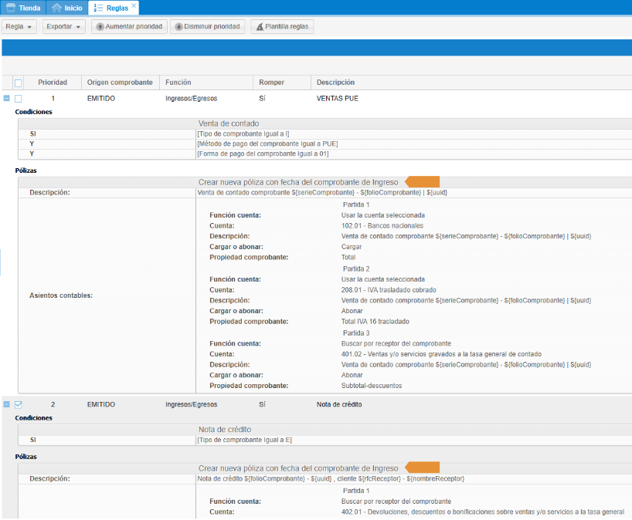Viewport: 632px width, 520px height.
Task: Click orange arrow tag in Nota de crédito póliza
Action: click(422, 468)
